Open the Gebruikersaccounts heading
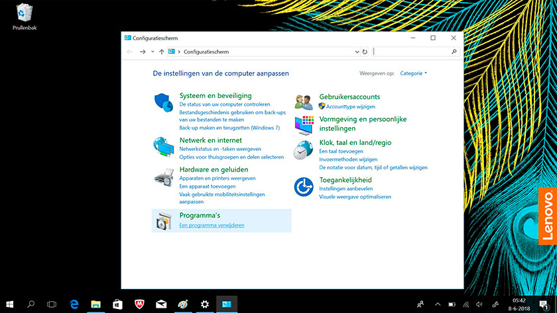 [x=349, y=97]
